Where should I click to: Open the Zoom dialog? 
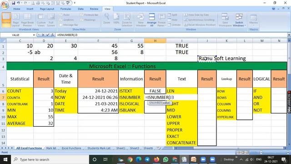pos(107,19)
